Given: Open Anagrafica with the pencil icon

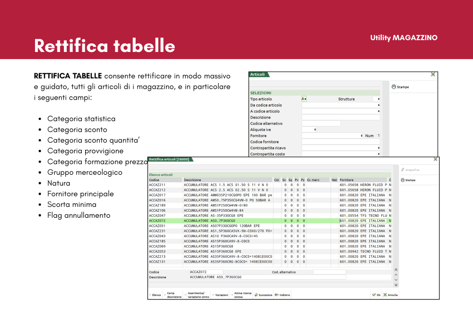Looking at the screenshot, I should pos(402,170).
